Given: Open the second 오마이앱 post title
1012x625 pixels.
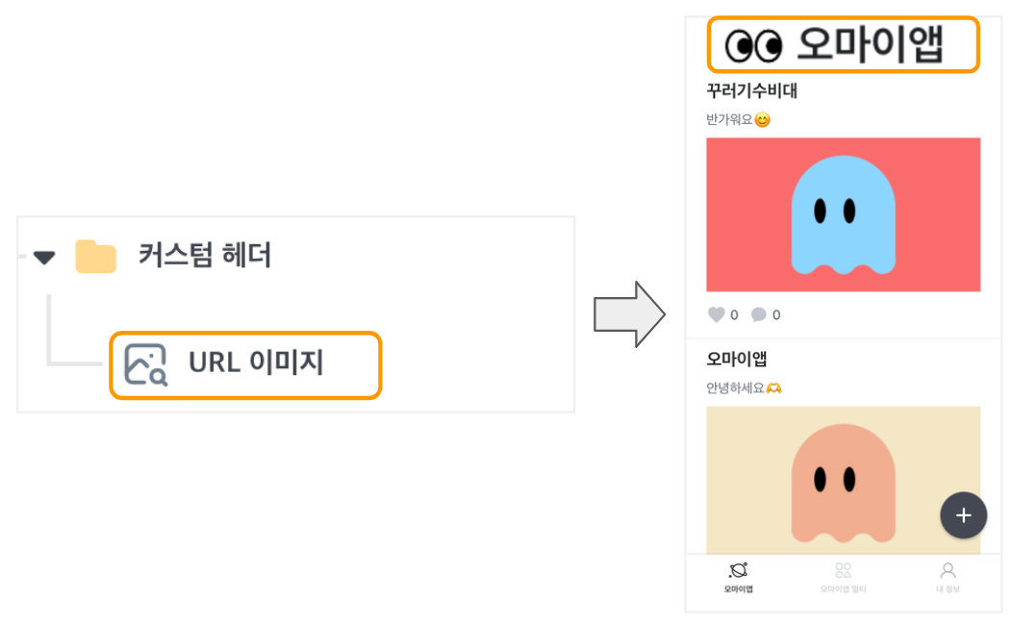Looking at the screenshot, I should 737,359.
